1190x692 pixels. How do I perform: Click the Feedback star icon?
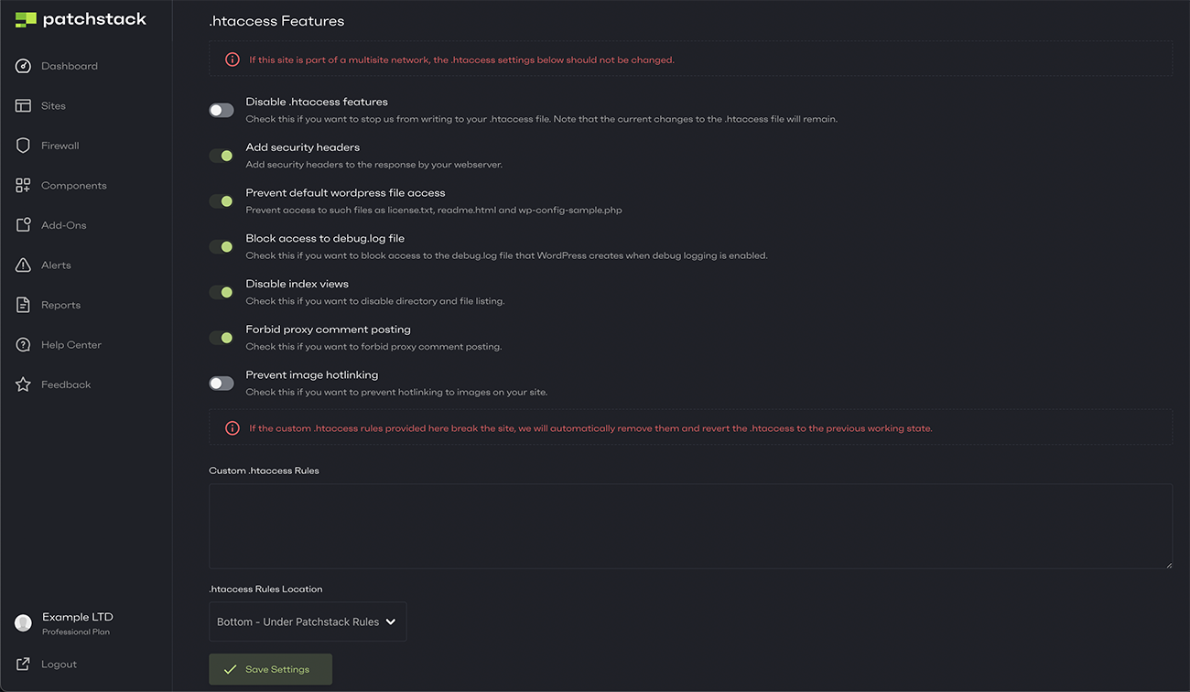23,384
